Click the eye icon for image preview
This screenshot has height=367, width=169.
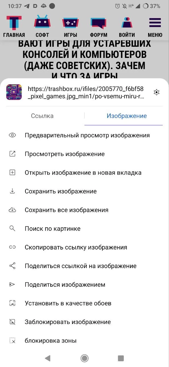tap(12, 135)
